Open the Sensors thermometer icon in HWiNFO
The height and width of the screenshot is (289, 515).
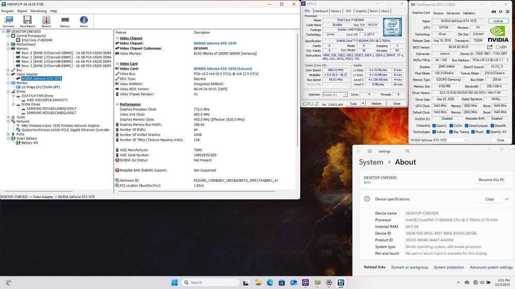pyautogui.click(x=46, y=22)
